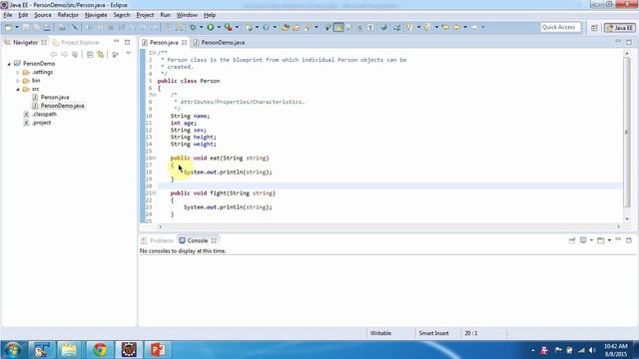Click the Search flashlight toolbar icon
The height and width of the screenshot is (359, 639).
[x=309, y=27]
